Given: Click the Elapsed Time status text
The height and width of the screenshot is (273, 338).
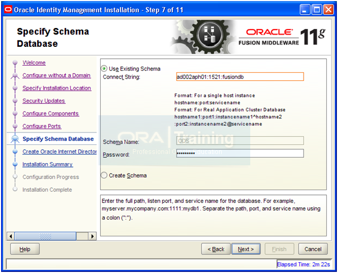Looking at the screenshot, I should [304, 264].
